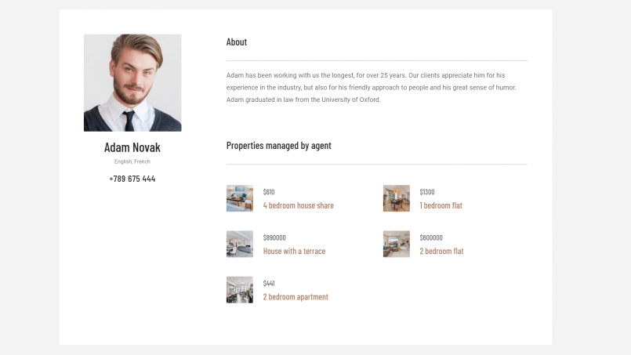Image resolution: width=631 pixels, height=355 pixels.
Task: Click the 4 bedroom house share thumbnail
Action: [x=240, y=198]
